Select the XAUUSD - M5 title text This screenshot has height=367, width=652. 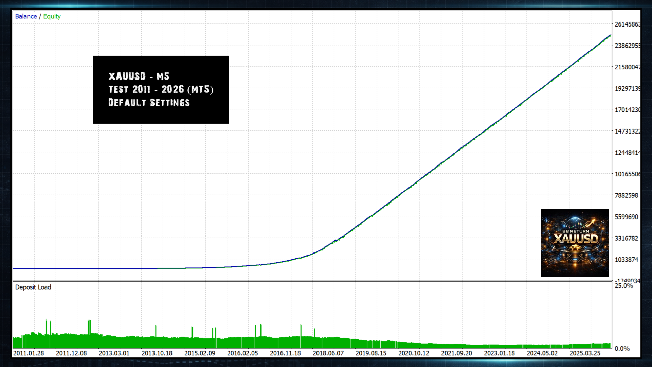pos(139,76)
